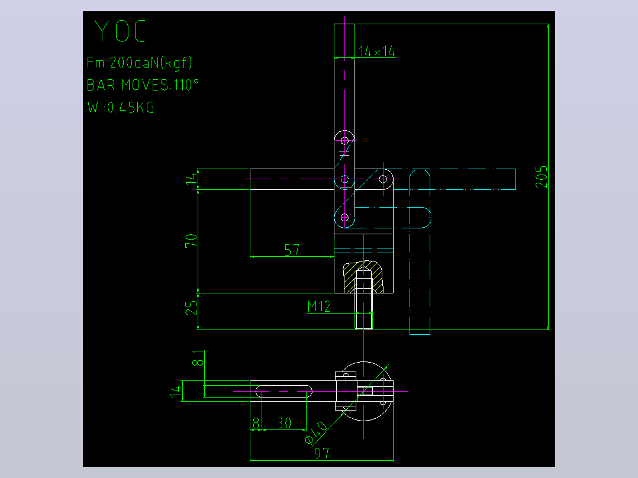This screenshot has height=478, width=638.
Task: Select the BAR MOVES:110° text
Action: point(143,85)
